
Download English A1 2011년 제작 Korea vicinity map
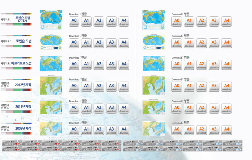(189, 109)
